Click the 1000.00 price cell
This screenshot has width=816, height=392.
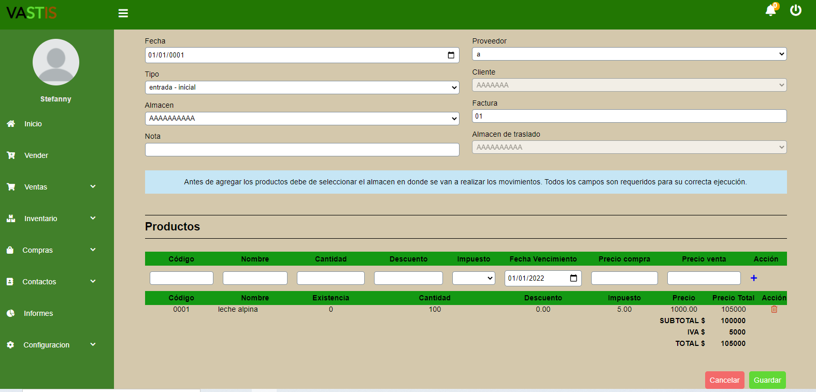(684, 309)
